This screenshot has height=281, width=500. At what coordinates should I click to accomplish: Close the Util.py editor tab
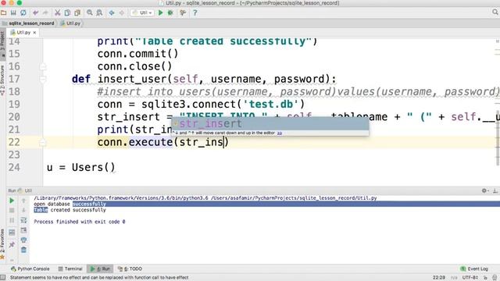coord(34,33)
